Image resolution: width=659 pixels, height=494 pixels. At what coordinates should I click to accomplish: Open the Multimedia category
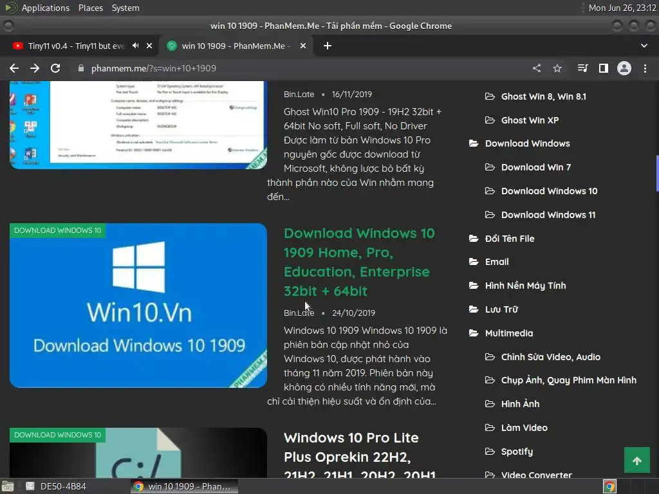(x=509, y=333)
